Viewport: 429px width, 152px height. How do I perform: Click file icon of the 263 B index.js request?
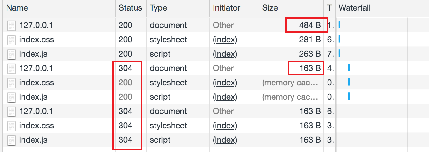(12, 54)
